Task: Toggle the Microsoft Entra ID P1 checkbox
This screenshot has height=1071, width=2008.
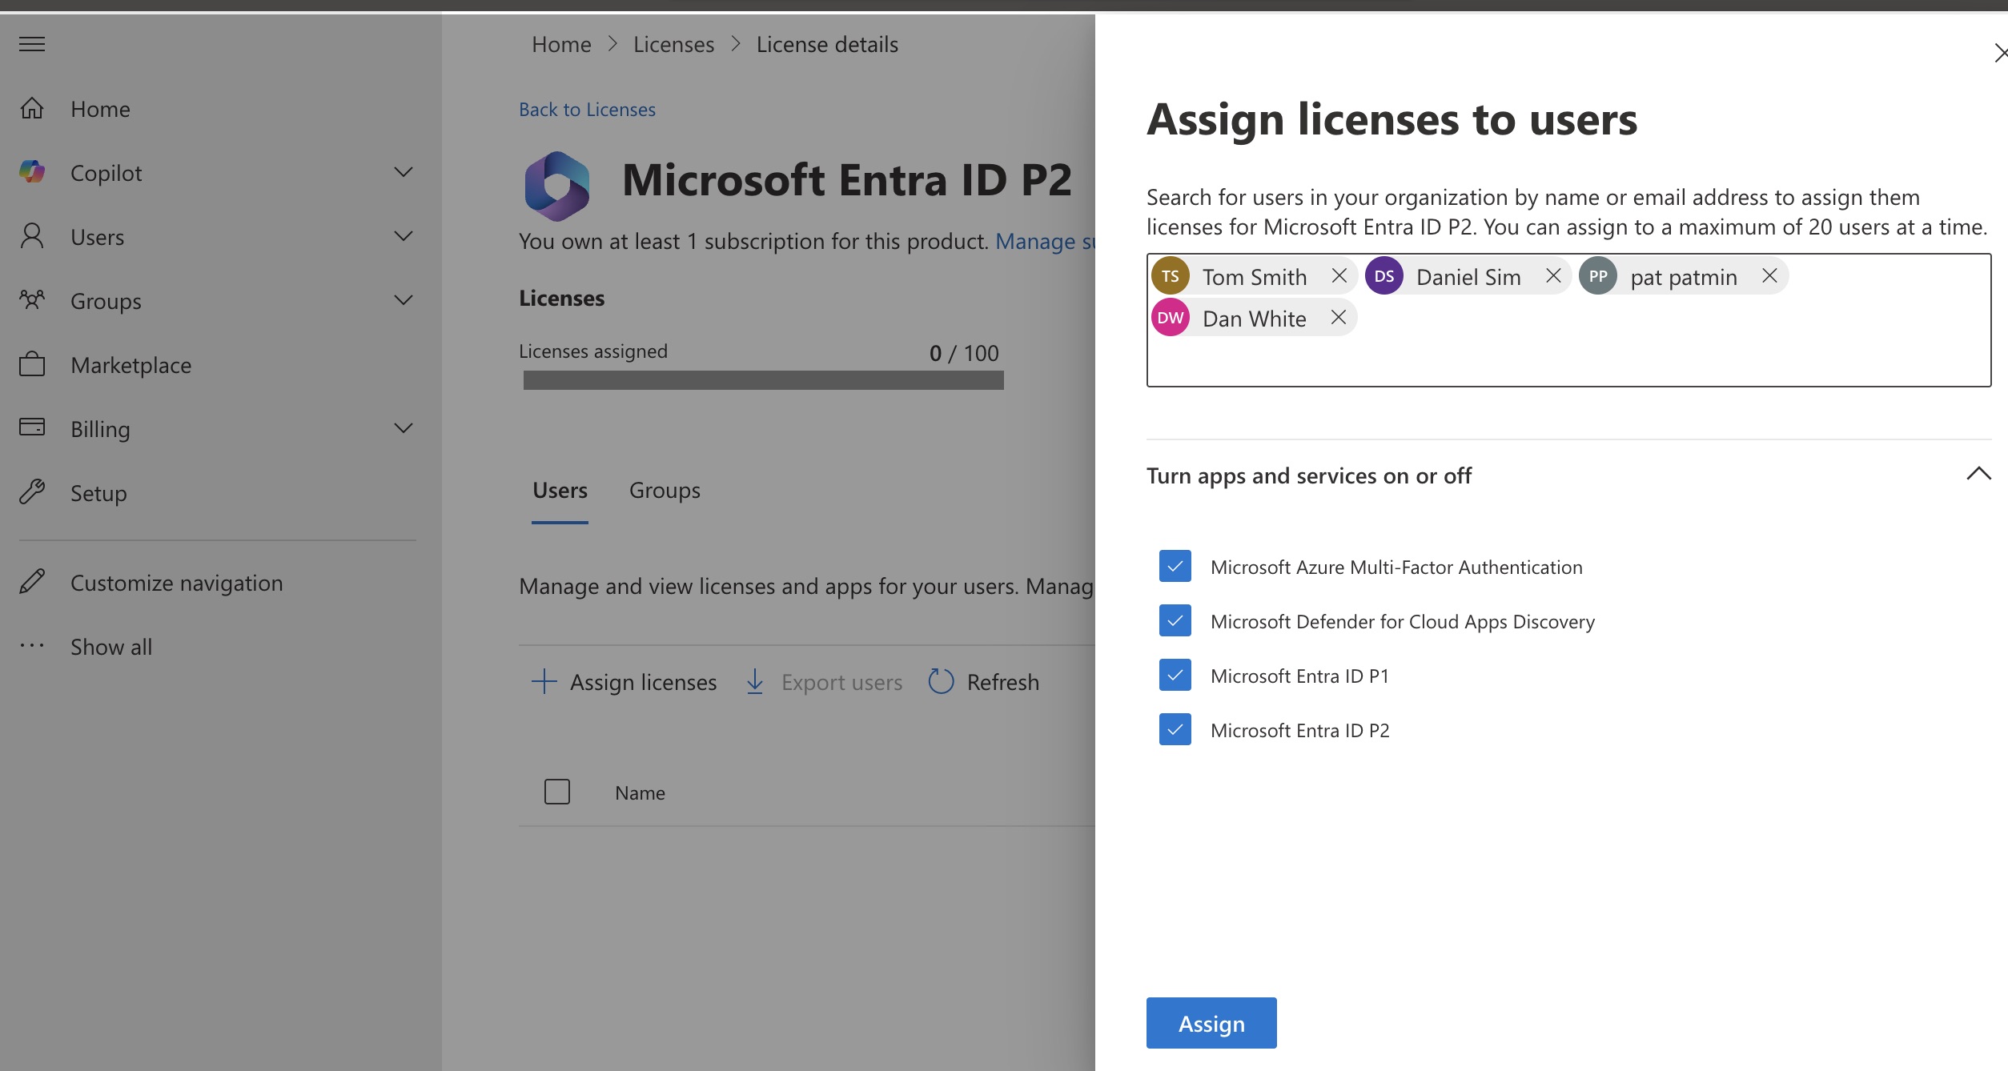Action: [x=1175, y=675]
